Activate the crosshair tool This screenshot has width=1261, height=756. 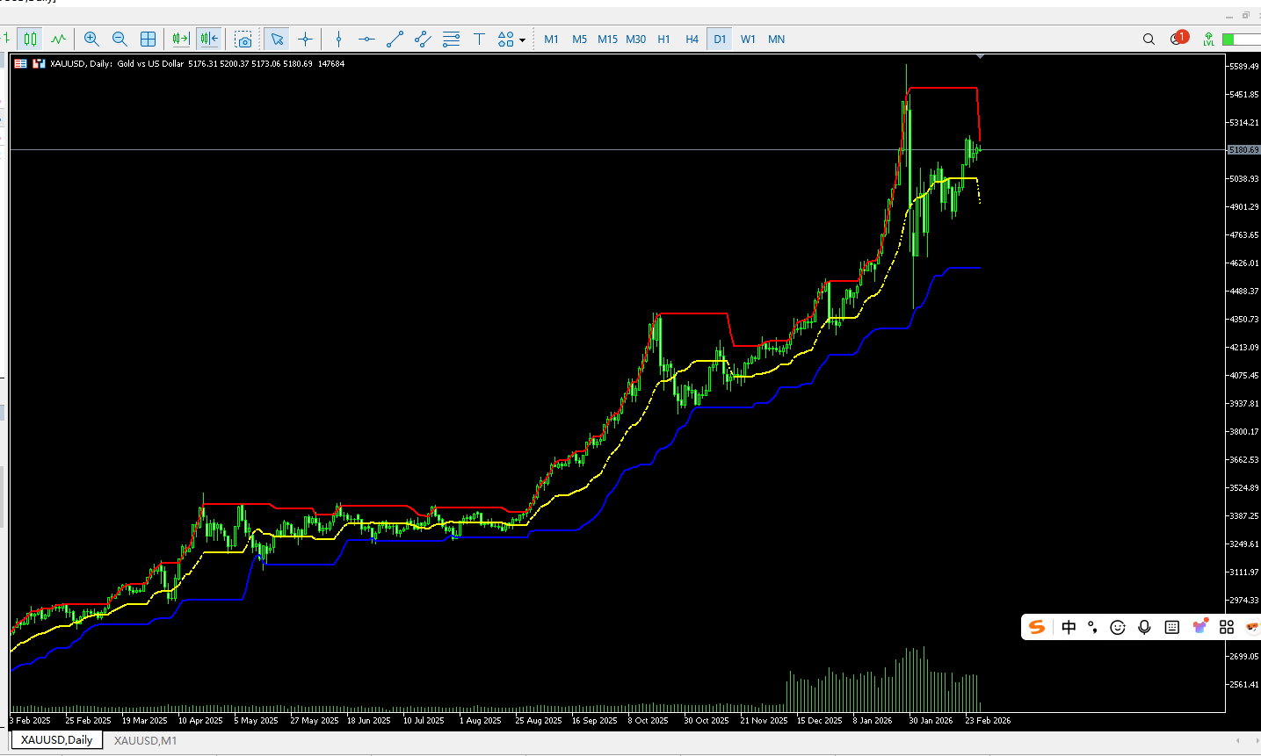pyautogui.click(x=305, y=39)
